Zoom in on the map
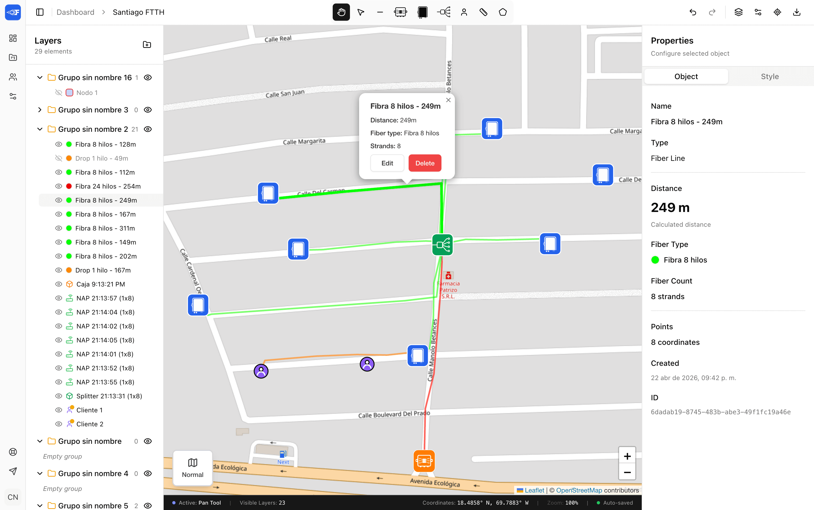814x510 pixels. (627, 456)
